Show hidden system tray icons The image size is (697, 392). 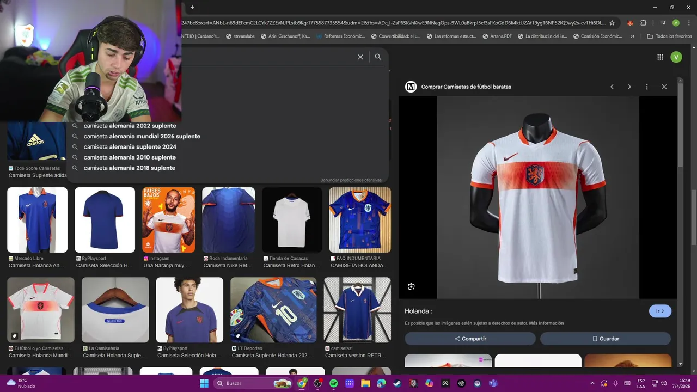tap(592, 383)
